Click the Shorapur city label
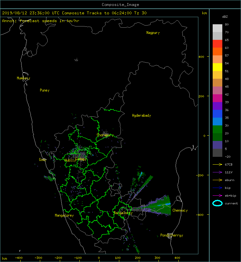Viewport: 241px width, 262px height. tap(104, 135)
